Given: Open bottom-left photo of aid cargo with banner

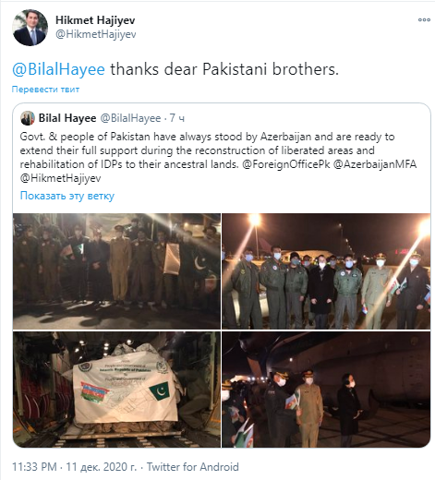Looking at the screenshot, I should (116, 390).
